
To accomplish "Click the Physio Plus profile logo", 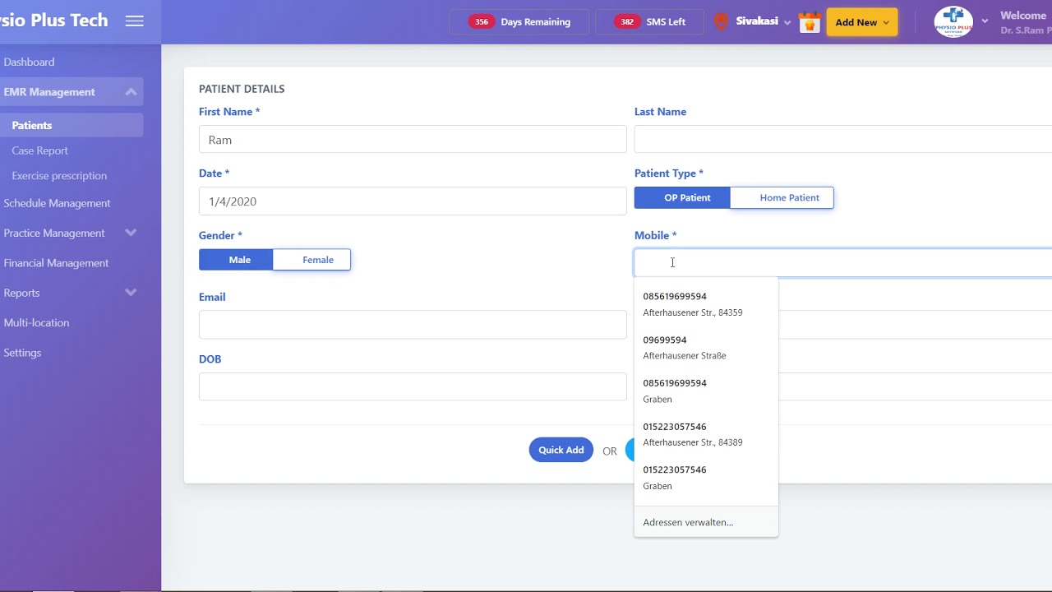I will tap(953, 22).
